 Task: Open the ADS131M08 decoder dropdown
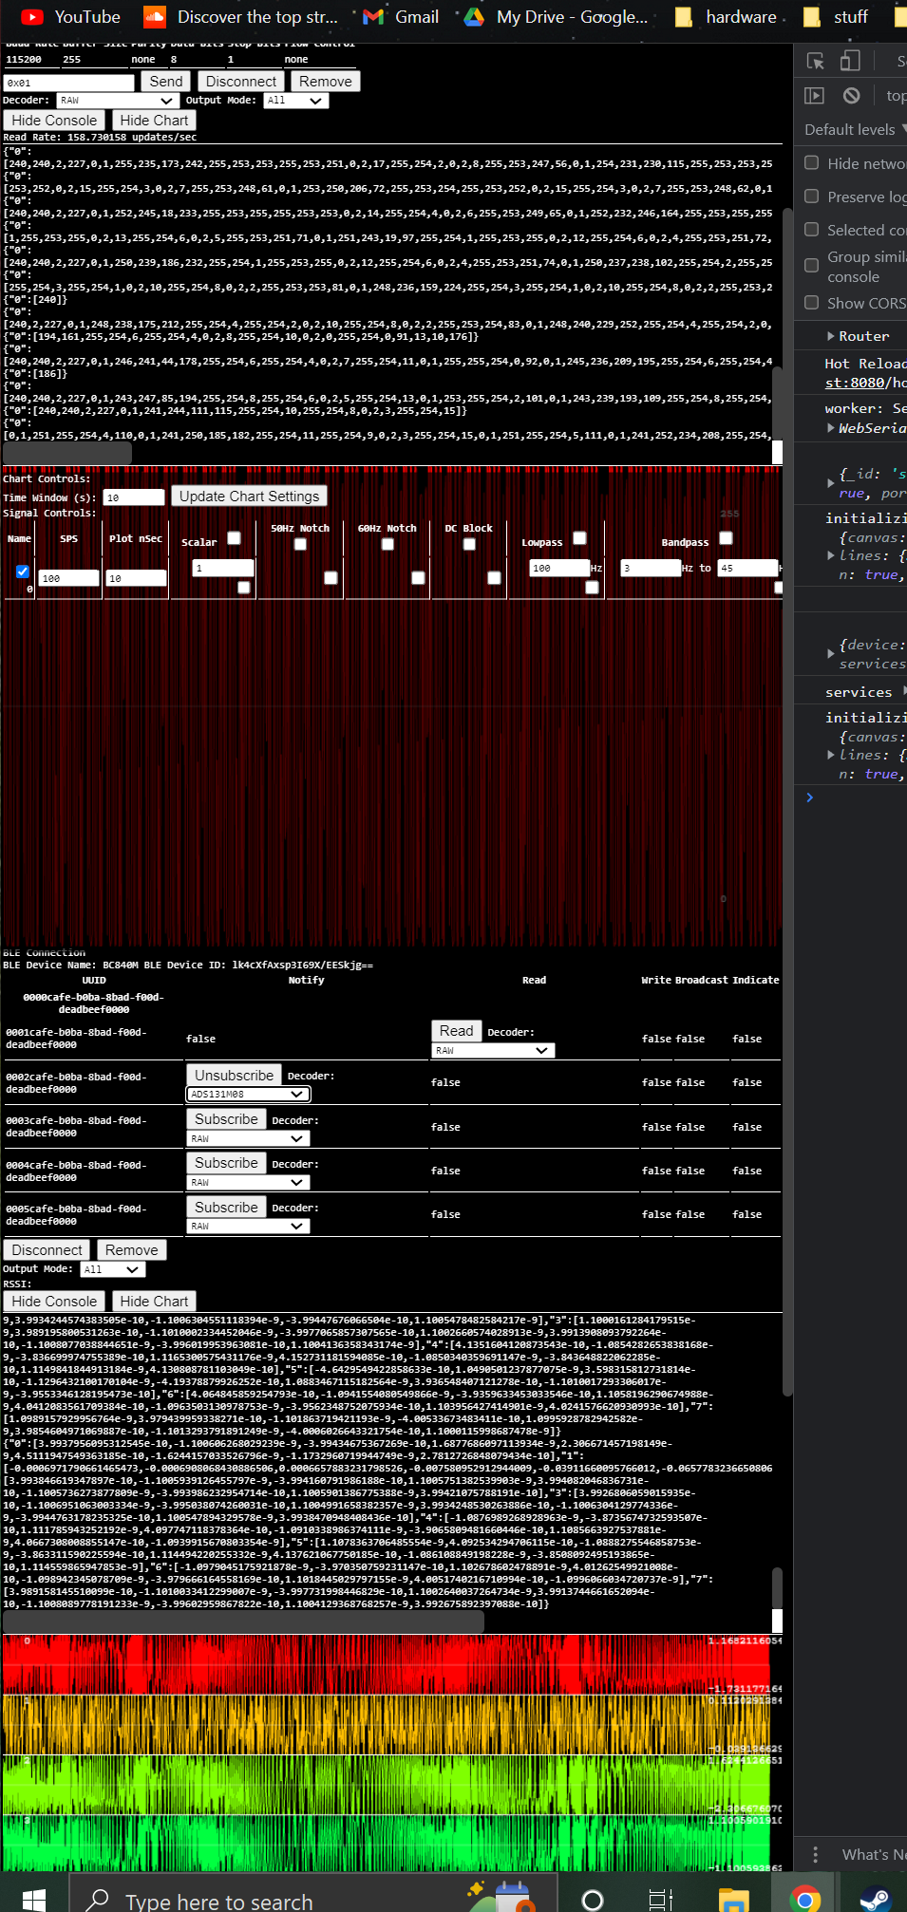(x=248, y=1094)
